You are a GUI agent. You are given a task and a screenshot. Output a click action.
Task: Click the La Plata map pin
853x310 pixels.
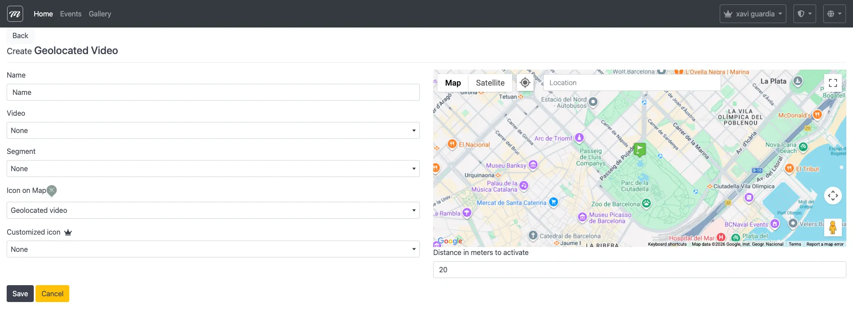point(798,81)
